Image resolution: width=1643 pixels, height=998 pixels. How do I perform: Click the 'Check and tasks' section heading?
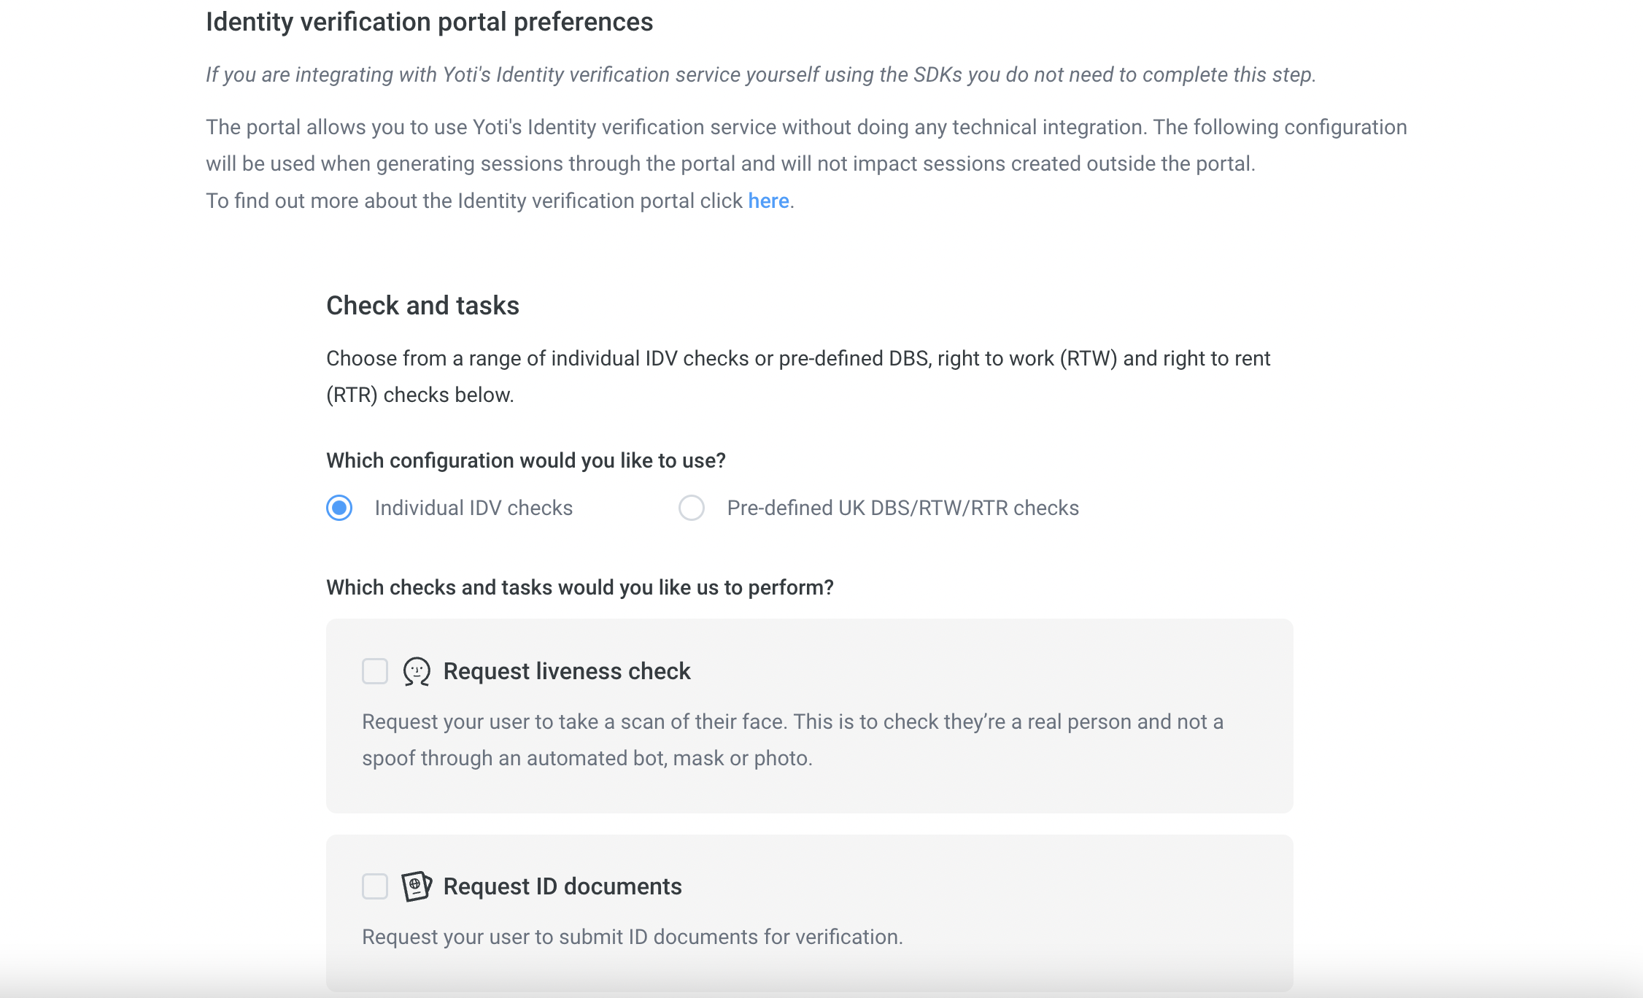[422, 306]
